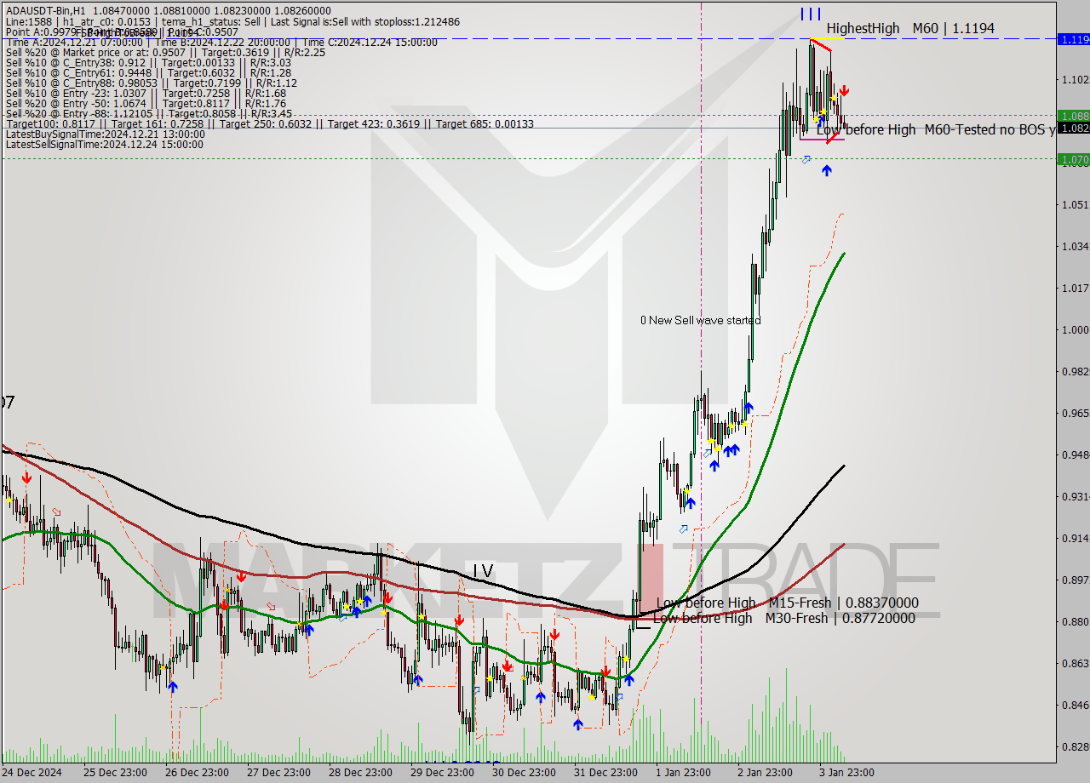Click the 0.948 price scale value

click(x=1075, y=454)
